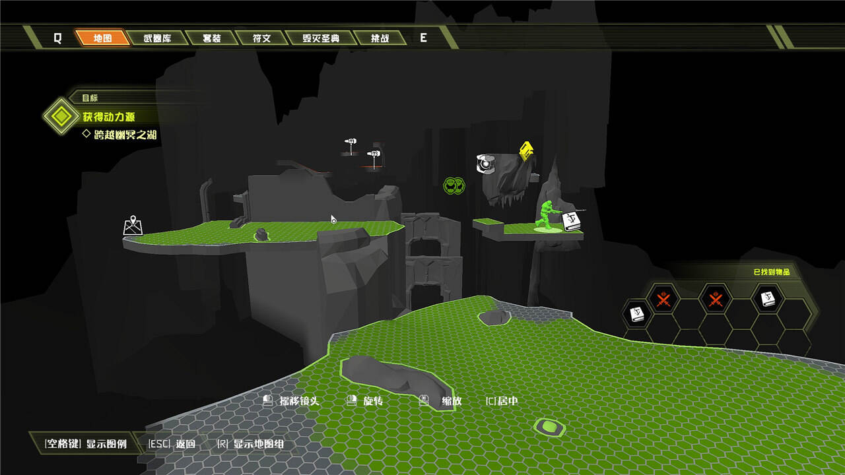The width and height of the screenshot is (845, 475).
Task: Click leftmost codex book in found items
Action: (x=636, y=314)
